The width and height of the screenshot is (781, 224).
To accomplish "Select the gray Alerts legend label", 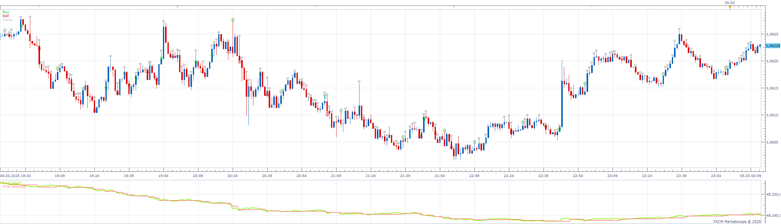I will (x=7, y=20).
